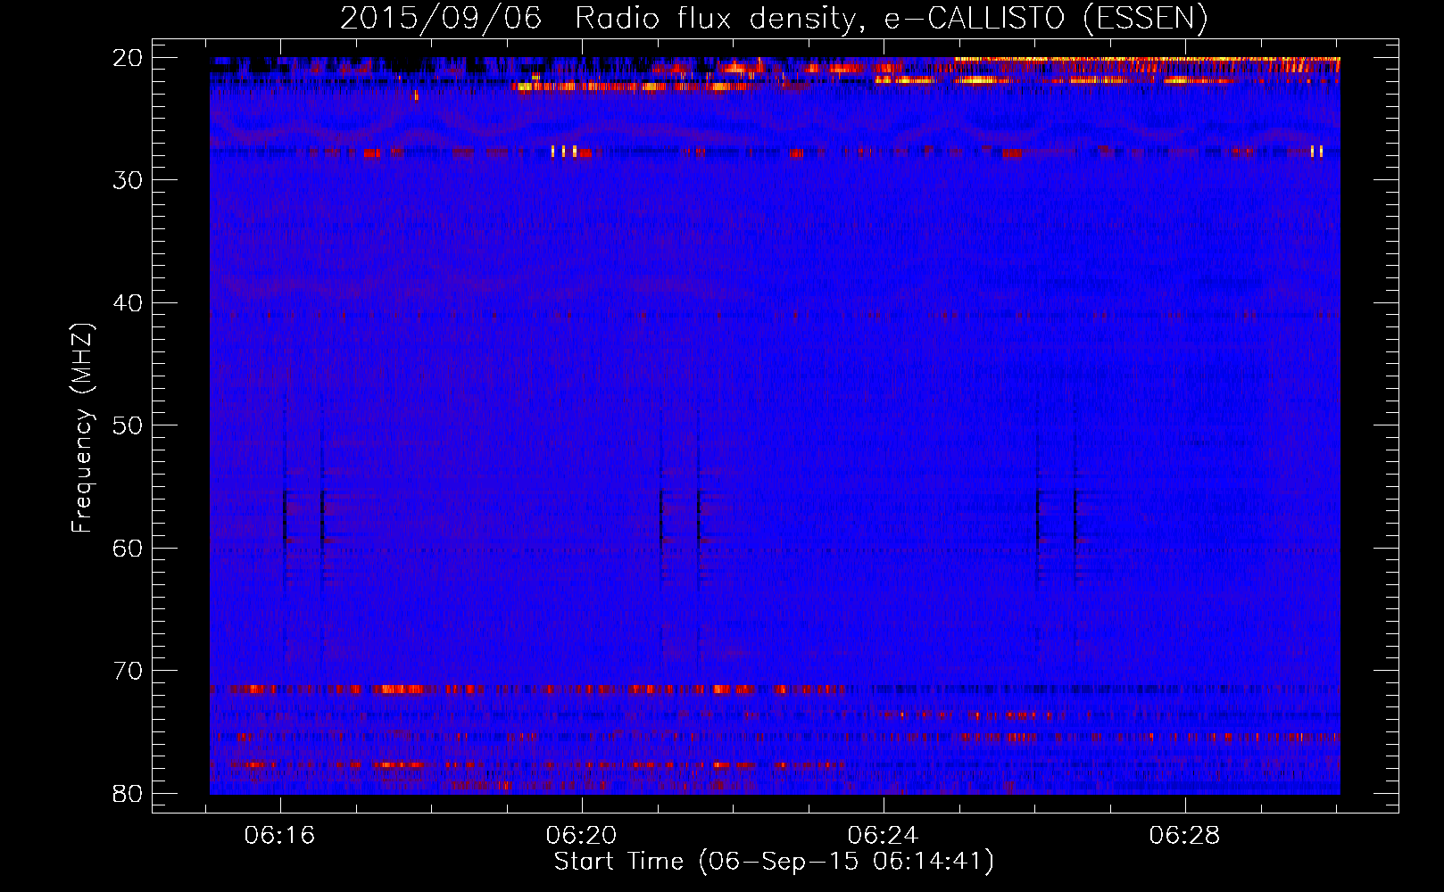Click the 06:16 time tick label
This screenshot has width=1444, height=892.
point(280,836)
